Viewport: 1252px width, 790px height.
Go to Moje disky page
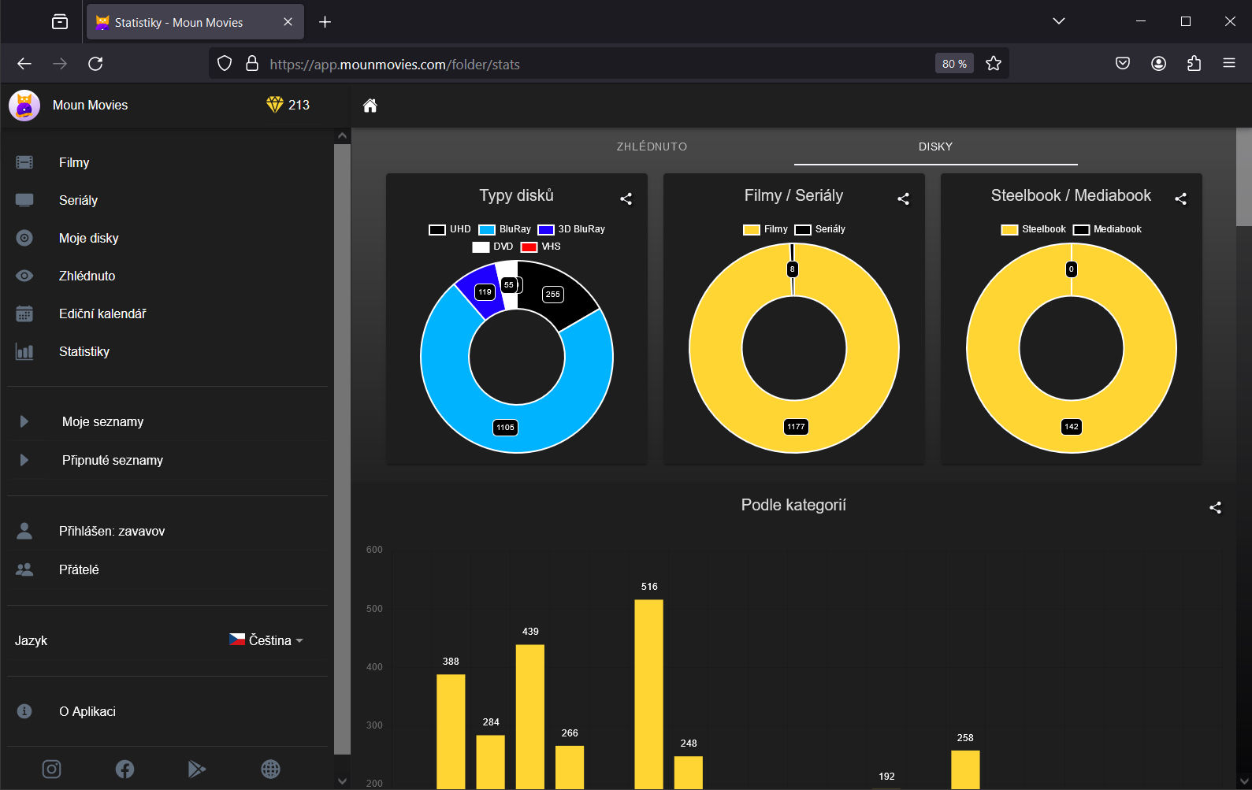point(88,238)
